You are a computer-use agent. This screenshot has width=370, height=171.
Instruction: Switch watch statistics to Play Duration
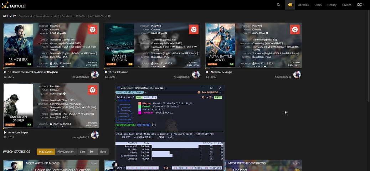tap(66, 151)
